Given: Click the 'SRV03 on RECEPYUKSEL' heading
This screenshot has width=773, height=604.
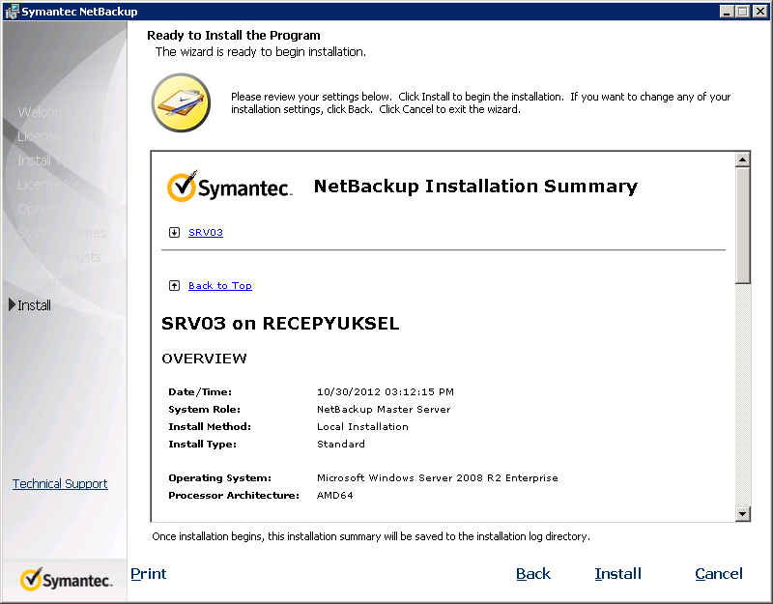Looking at the screenshot, I should 280,324.
